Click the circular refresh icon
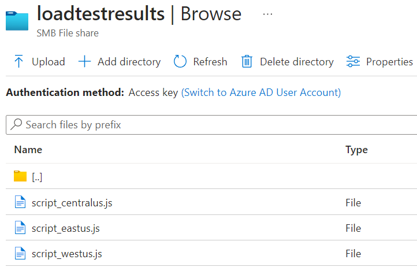Viewport: 417px width, 278px height. coord(180,61)
